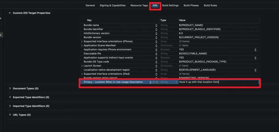Select the InfoDictionary version key
Viewport: 279px width, 132px height.
(96, 33)
